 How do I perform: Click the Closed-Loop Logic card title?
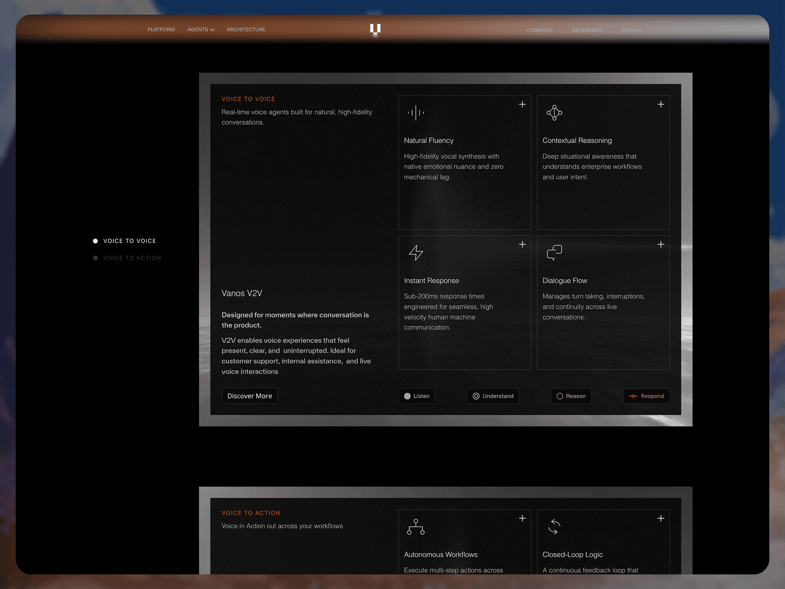573,555
